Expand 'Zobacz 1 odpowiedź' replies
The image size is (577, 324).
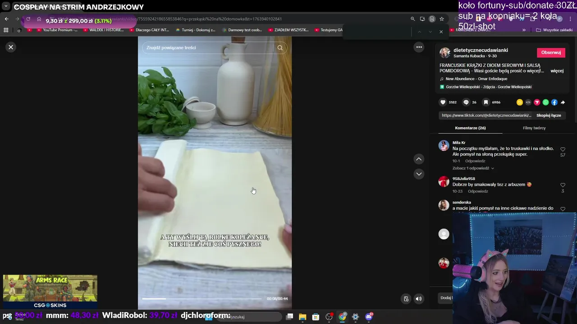pos(473,168)
